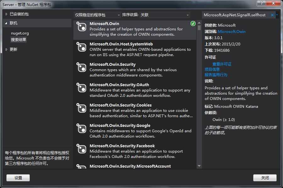
Task: Click the version 3.0.1 value
Action: tap(219, 38)
